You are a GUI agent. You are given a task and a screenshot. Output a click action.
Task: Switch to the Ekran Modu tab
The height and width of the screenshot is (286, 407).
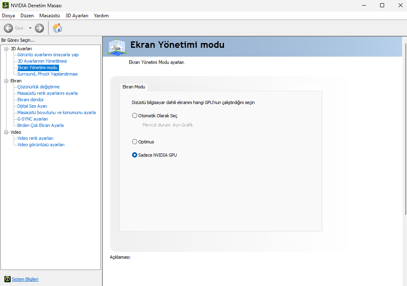pyautogui.click(x=134, y=87)
